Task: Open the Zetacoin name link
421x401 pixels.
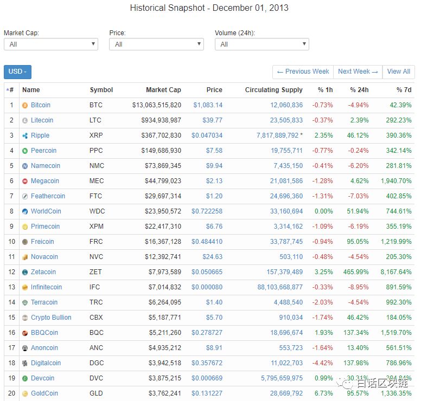Action: point(43,272)
